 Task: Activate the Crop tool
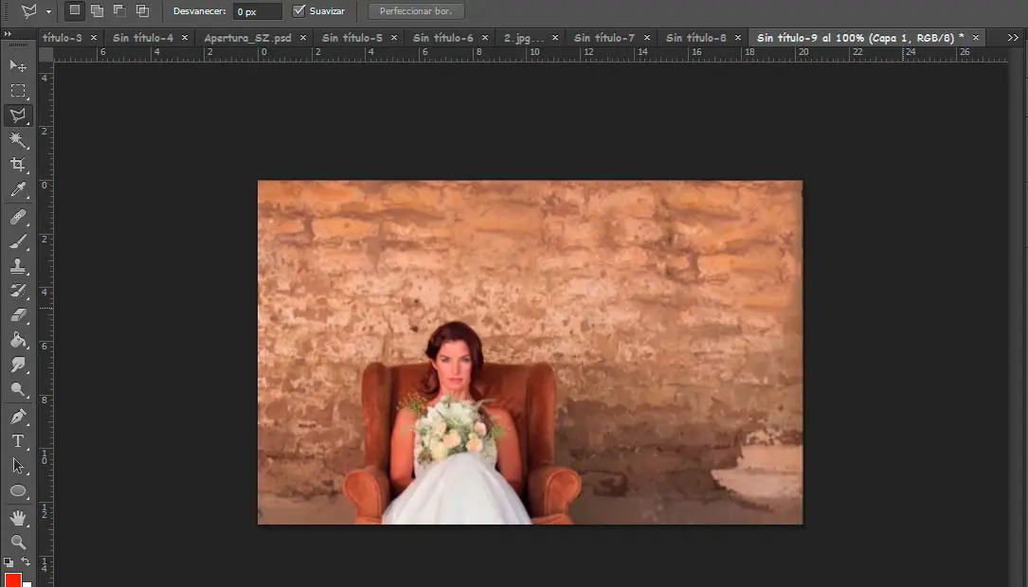[x=18, y=166]
